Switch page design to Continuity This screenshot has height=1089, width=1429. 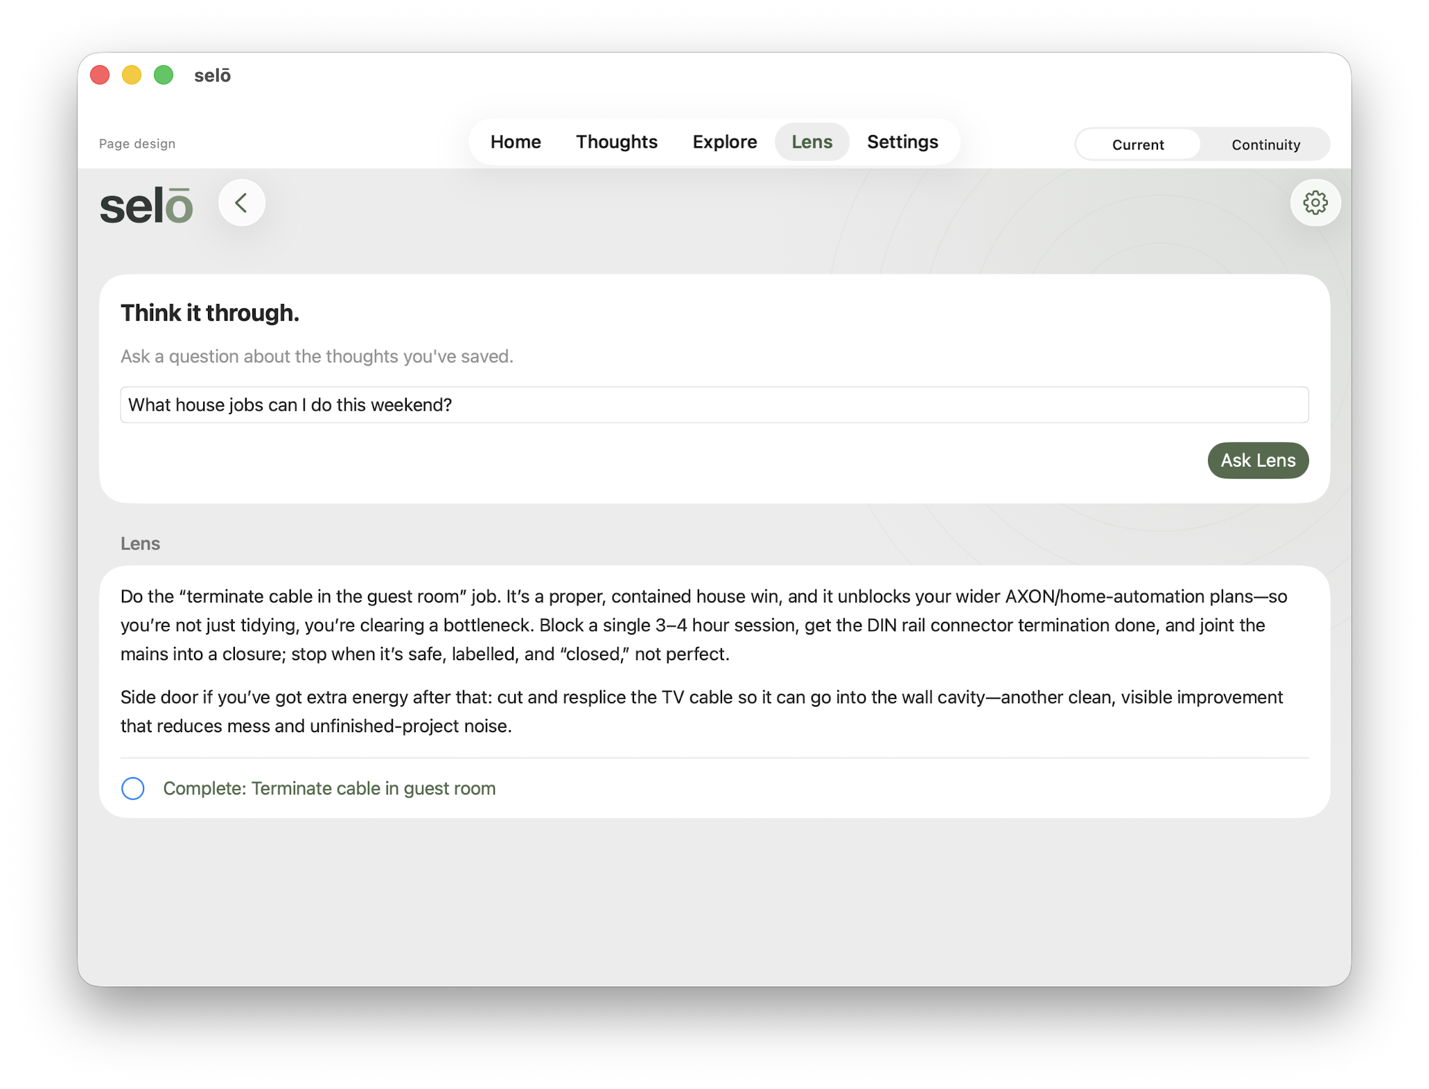(x=1265, y=144)
